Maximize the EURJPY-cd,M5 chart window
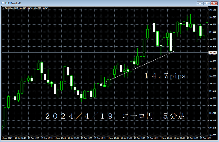This screenshot has height=142, width=219. point(207,3)
